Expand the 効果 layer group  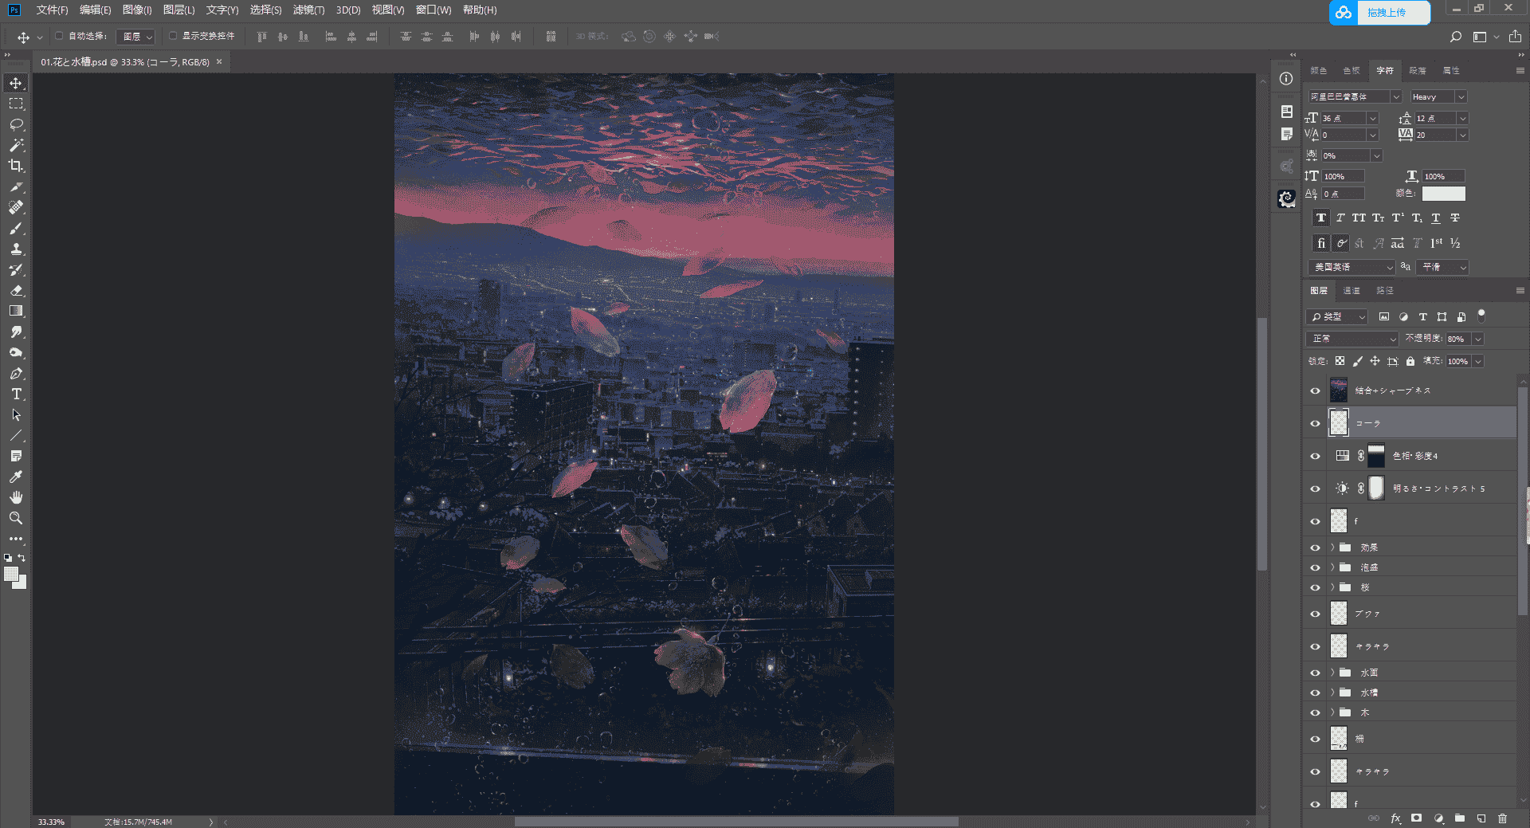pyautogui.click(x=1332, y=547)
